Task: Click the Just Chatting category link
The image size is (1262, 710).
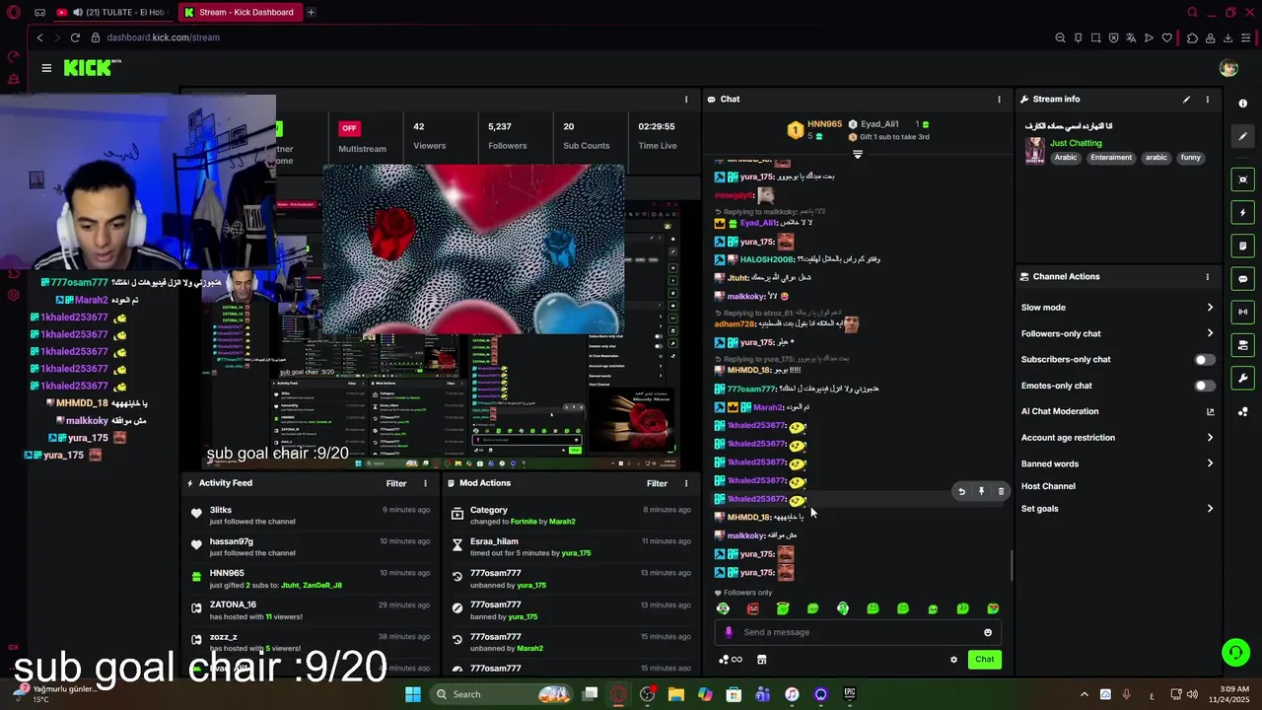Action: pos(1076,143)
